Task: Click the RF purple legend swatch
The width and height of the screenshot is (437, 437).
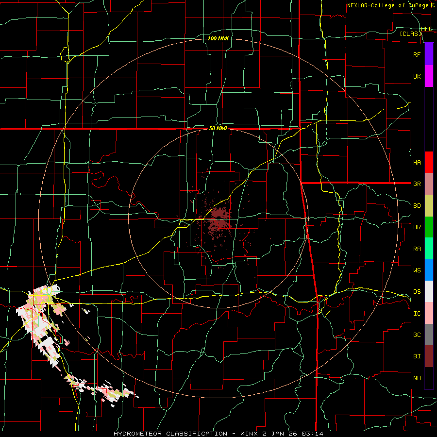Action: [x=429, y=54]
